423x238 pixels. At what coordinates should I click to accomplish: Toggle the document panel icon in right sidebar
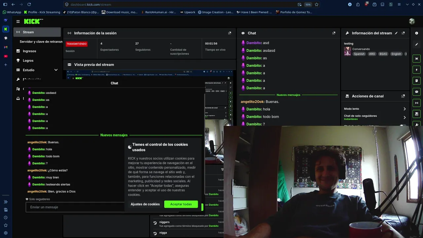point(416,81)
